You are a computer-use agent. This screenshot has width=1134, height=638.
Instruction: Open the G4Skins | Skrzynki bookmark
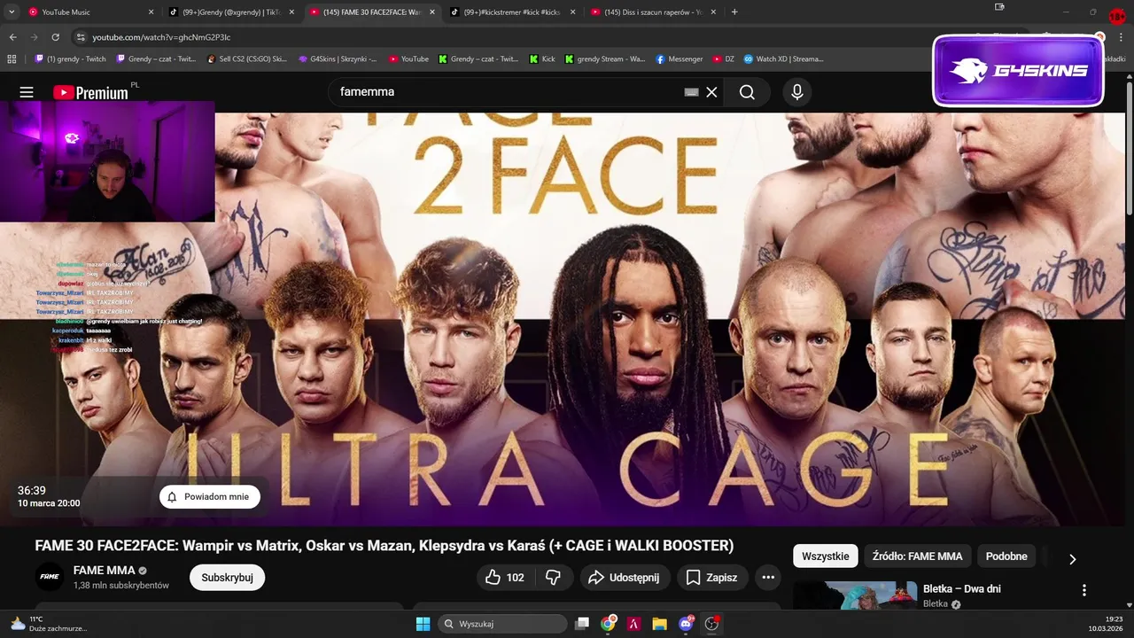click(x=338, y=59)
